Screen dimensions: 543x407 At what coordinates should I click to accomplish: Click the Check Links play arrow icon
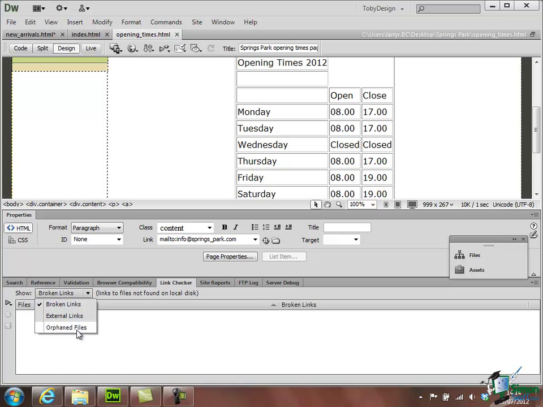click(8, 303)
